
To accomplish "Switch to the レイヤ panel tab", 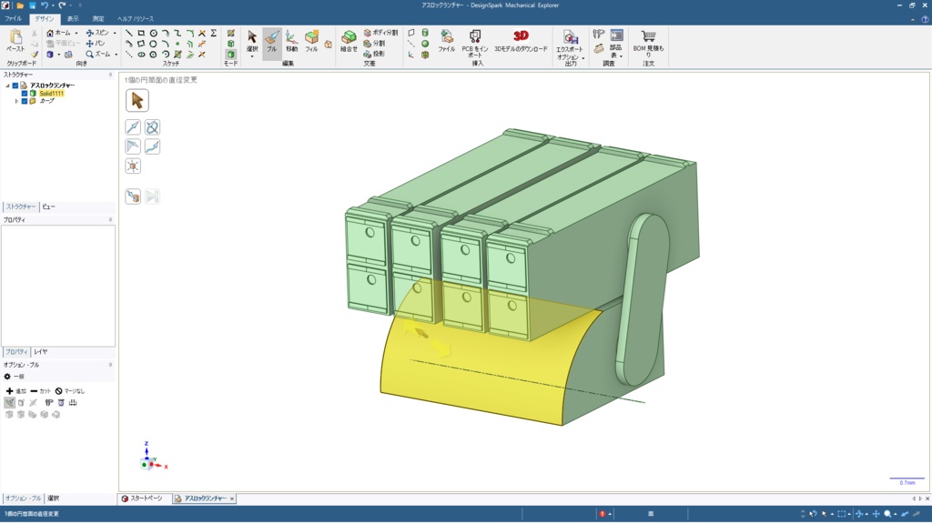I will click(x=40, y=352).
